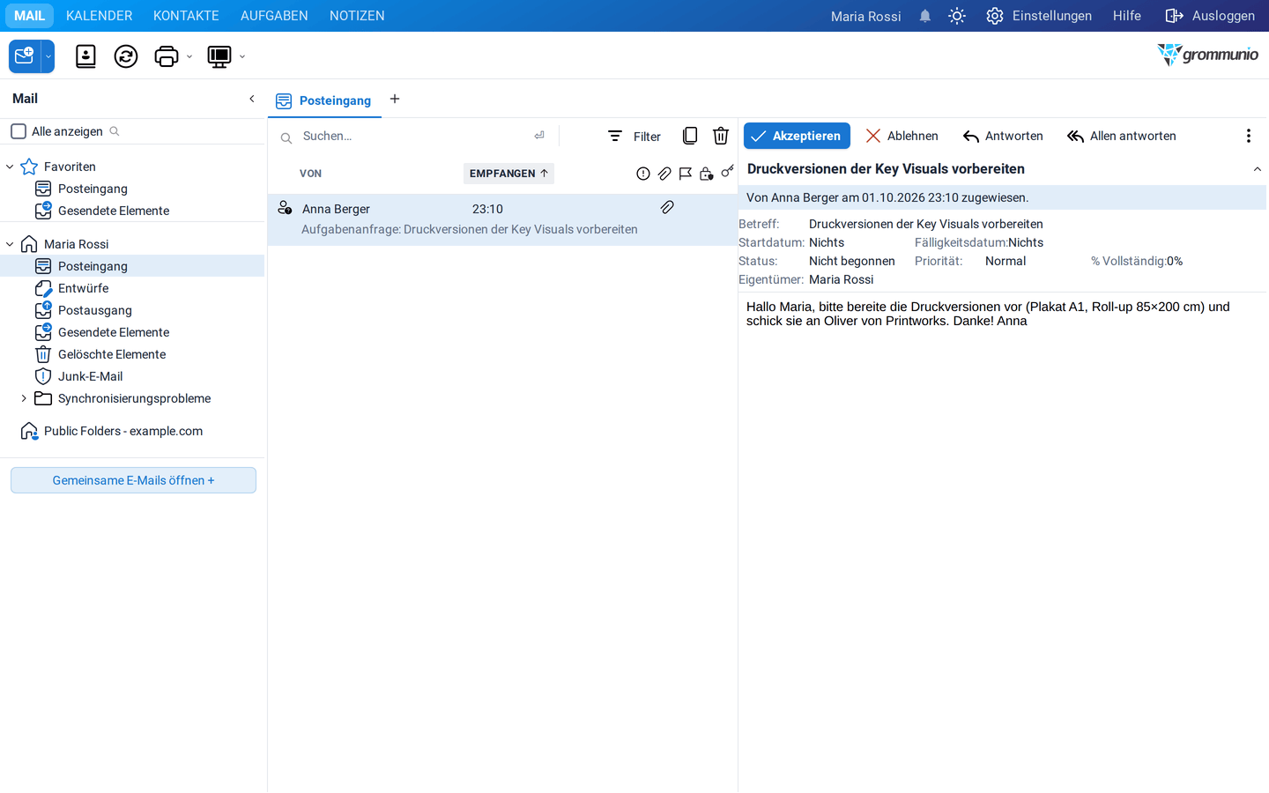
Task: Toggle the Alle anzeigen checkbox
Action: [x=19, y=131]
